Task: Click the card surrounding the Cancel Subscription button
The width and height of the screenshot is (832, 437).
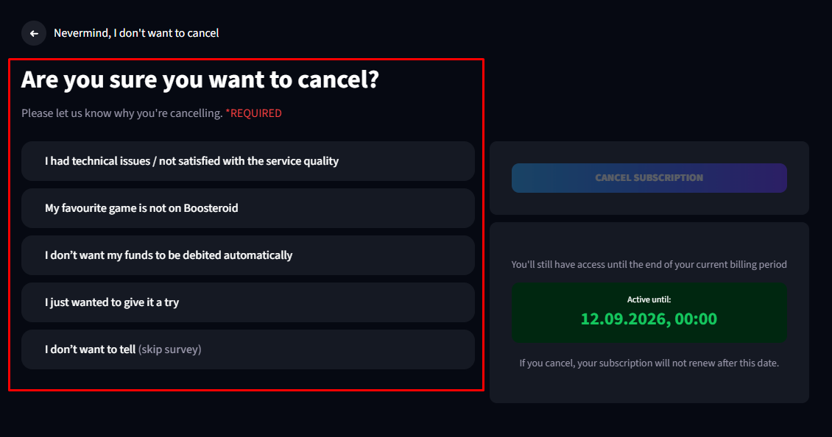Action: pos(649,177)
